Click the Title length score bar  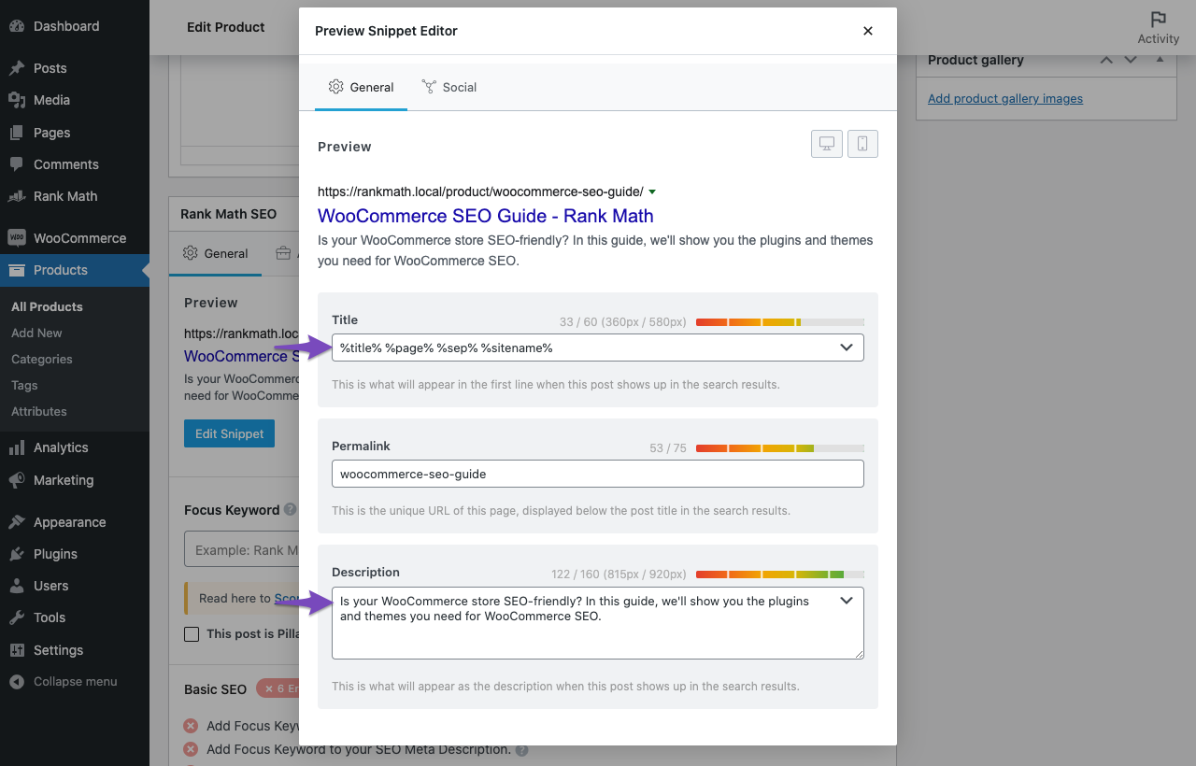tap(780, 321)
